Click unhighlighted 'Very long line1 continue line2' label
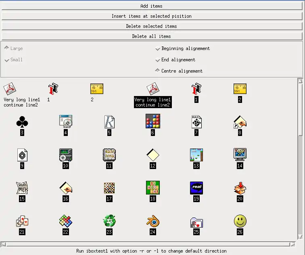Viewport: 305px width, 255px height. pyautogui.click(x=22, y=102)
